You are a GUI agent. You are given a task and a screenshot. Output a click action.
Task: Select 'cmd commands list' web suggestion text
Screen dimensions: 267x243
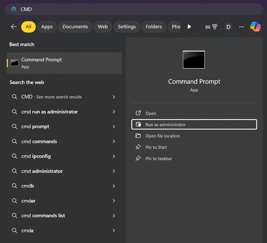[43, 216]
